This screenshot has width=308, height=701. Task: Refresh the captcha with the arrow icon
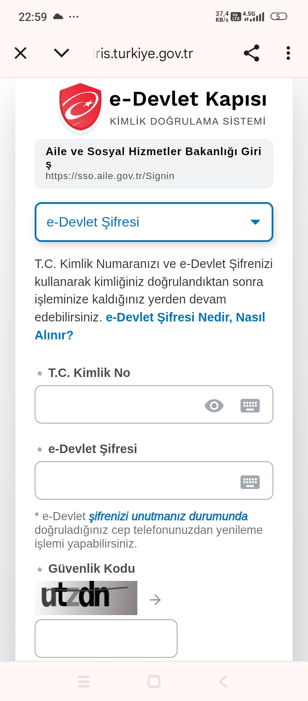tap(155, 600)
